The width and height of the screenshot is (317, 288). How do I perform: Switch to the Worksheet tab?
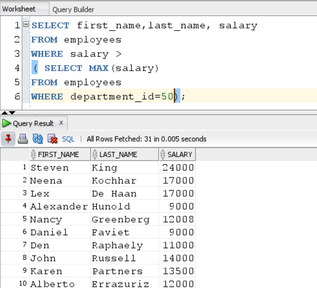click(x=25, y=9)
